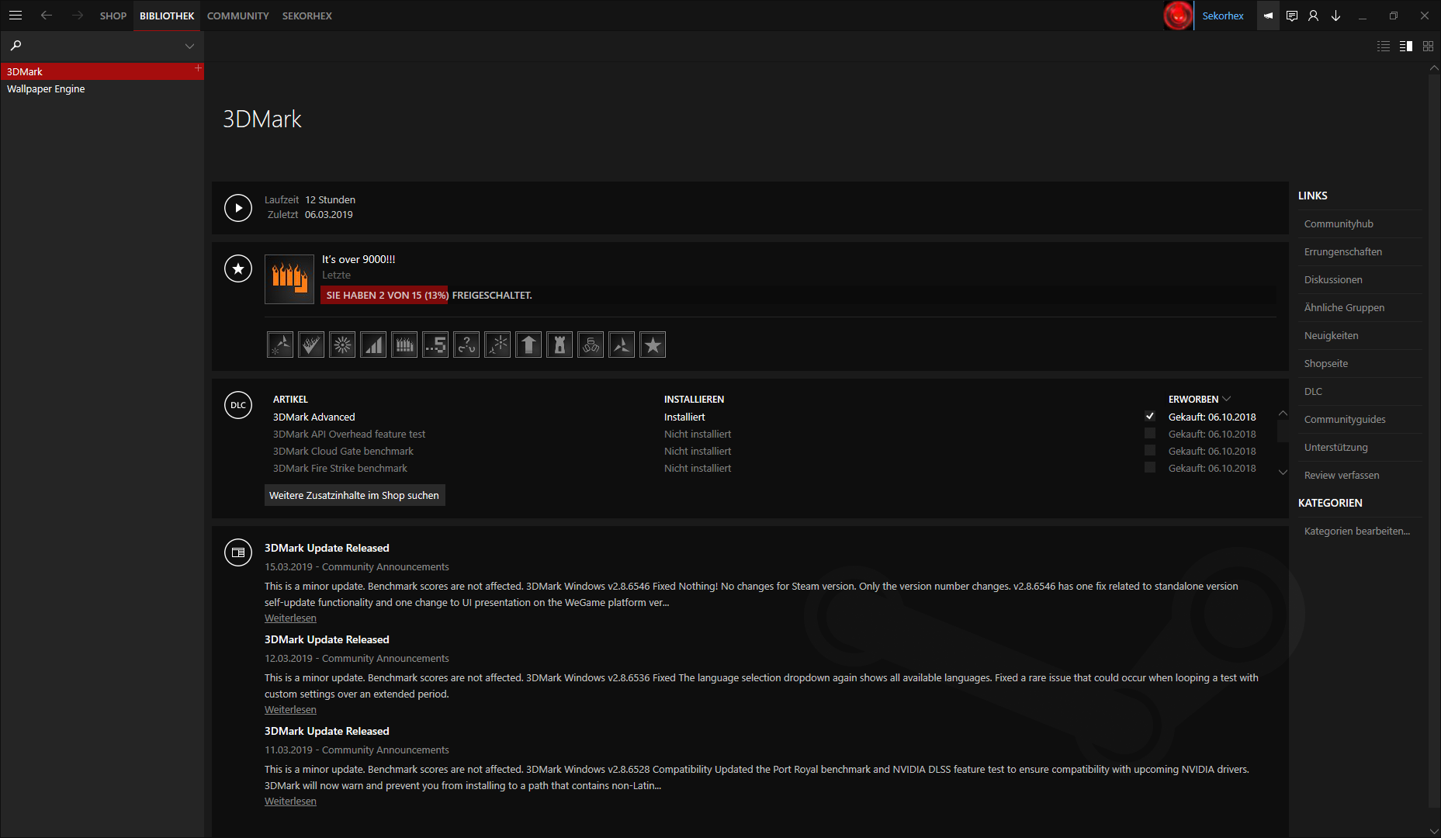
Task: Open the orange 'It's over 9000!!!' achievement image
Action: tap(289, 279)
